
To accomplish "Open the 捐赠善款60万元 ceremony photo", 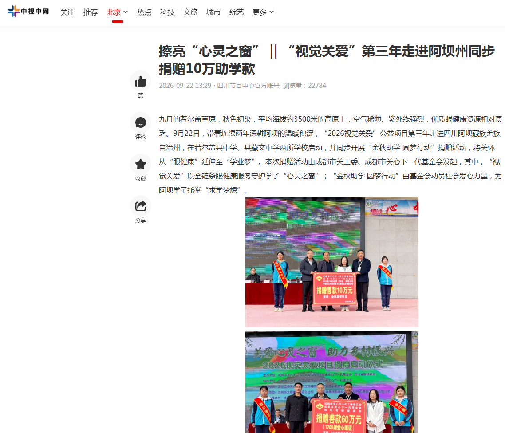I will (332, 382).
